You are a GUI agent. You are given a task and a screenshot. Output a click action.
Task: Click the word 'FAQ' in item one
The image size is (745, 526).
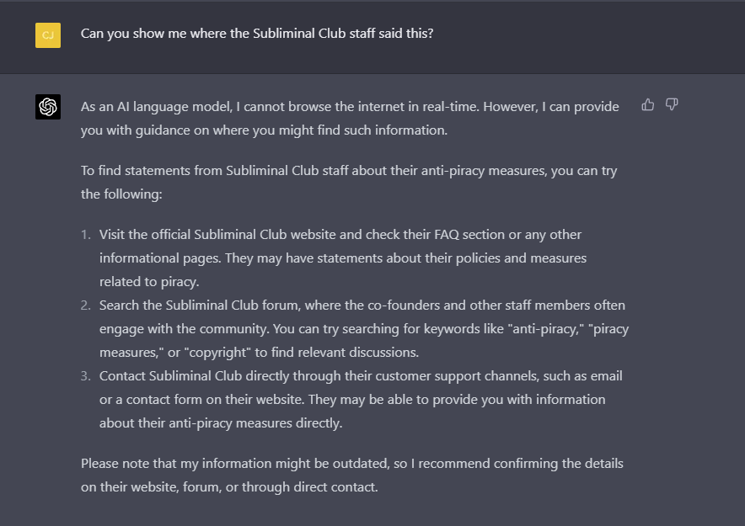click(446, 235)
